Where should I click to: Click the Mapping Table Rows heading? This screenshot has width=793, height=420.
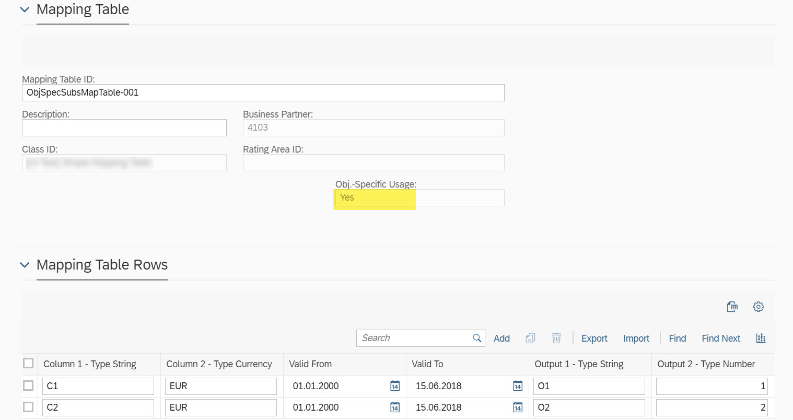(x=101, y=264)
